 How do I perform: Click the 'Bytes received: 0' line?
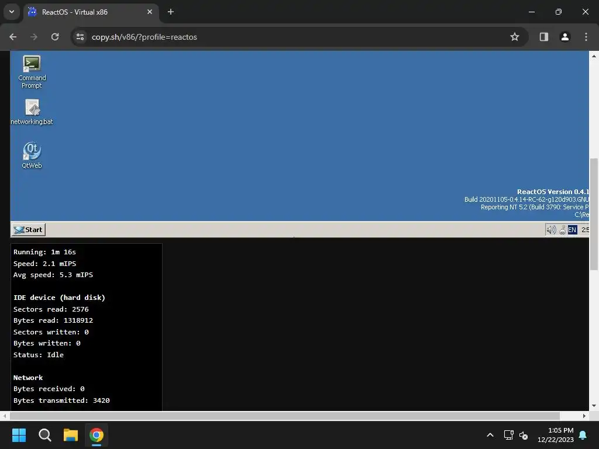coord(49,389)
